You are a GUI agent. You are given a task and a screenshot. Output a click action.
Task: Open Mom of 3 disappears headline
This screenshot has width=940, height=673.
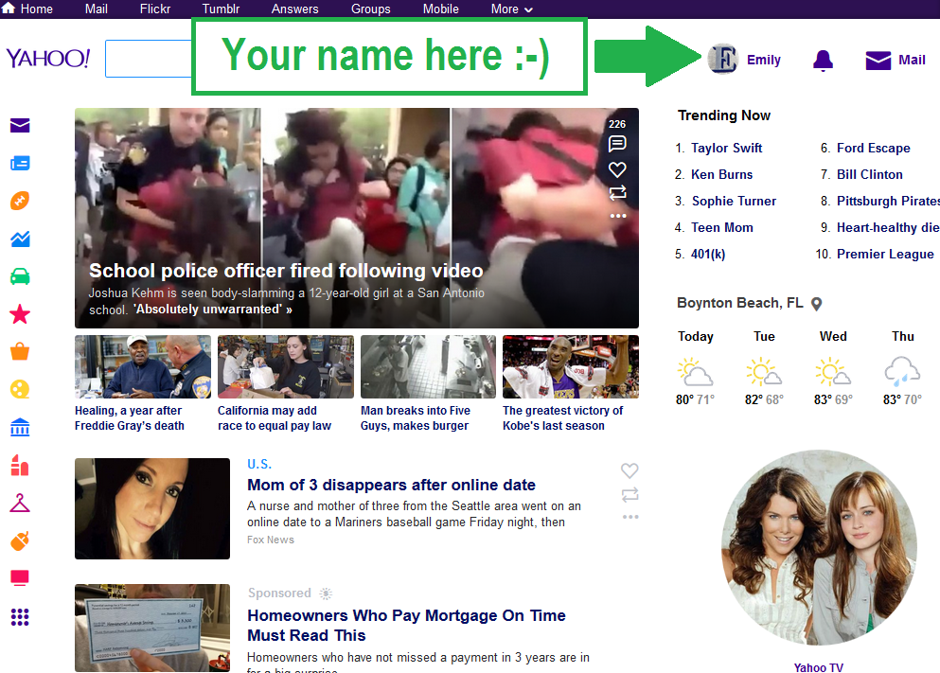tap(392, 485)
